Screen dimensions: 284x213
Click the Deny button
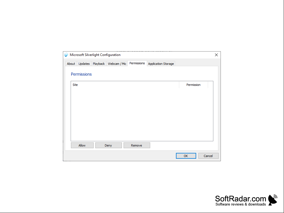point(109,145)
